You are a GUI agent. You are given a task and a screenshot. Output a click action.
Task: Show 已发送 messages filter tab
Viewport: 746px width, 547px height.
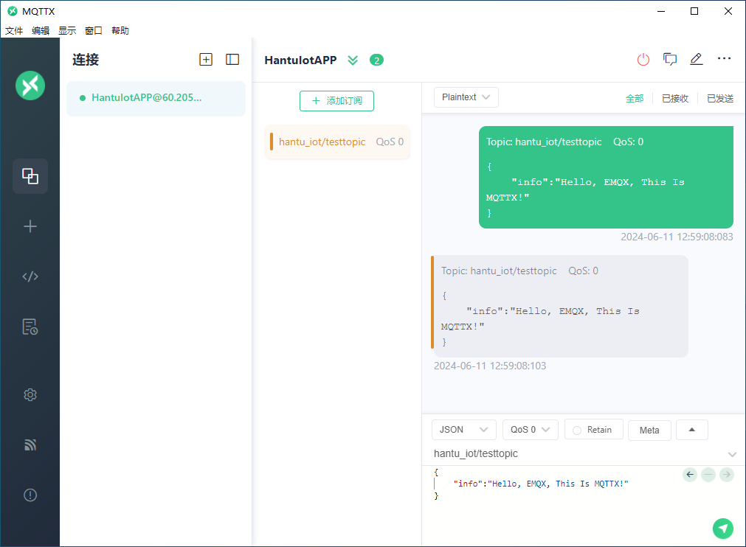click(720, 98)
